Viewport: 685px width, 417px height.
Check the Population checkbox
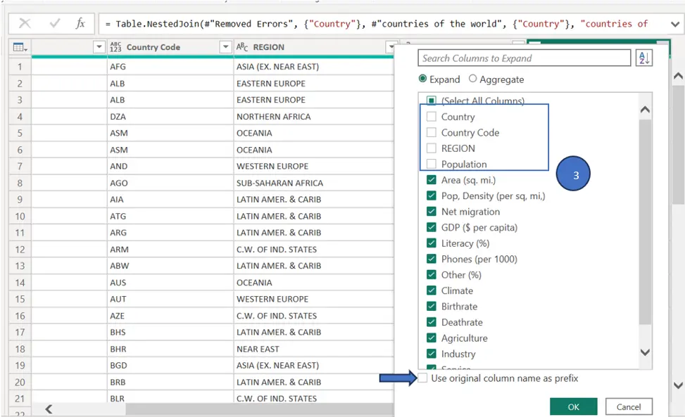[431, 164]
